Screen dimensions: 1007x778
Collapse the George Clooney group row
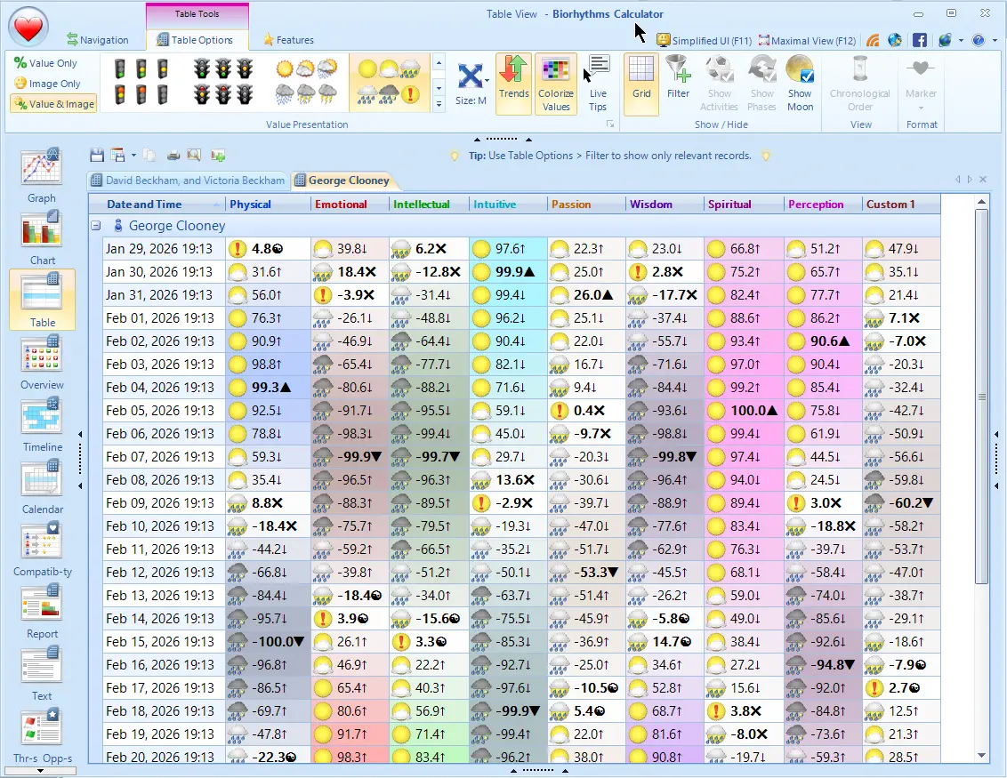[x=96, y=225]
